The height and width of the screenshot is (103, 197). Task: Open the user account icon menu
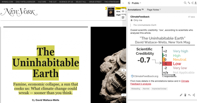click(x=195, y=3)
